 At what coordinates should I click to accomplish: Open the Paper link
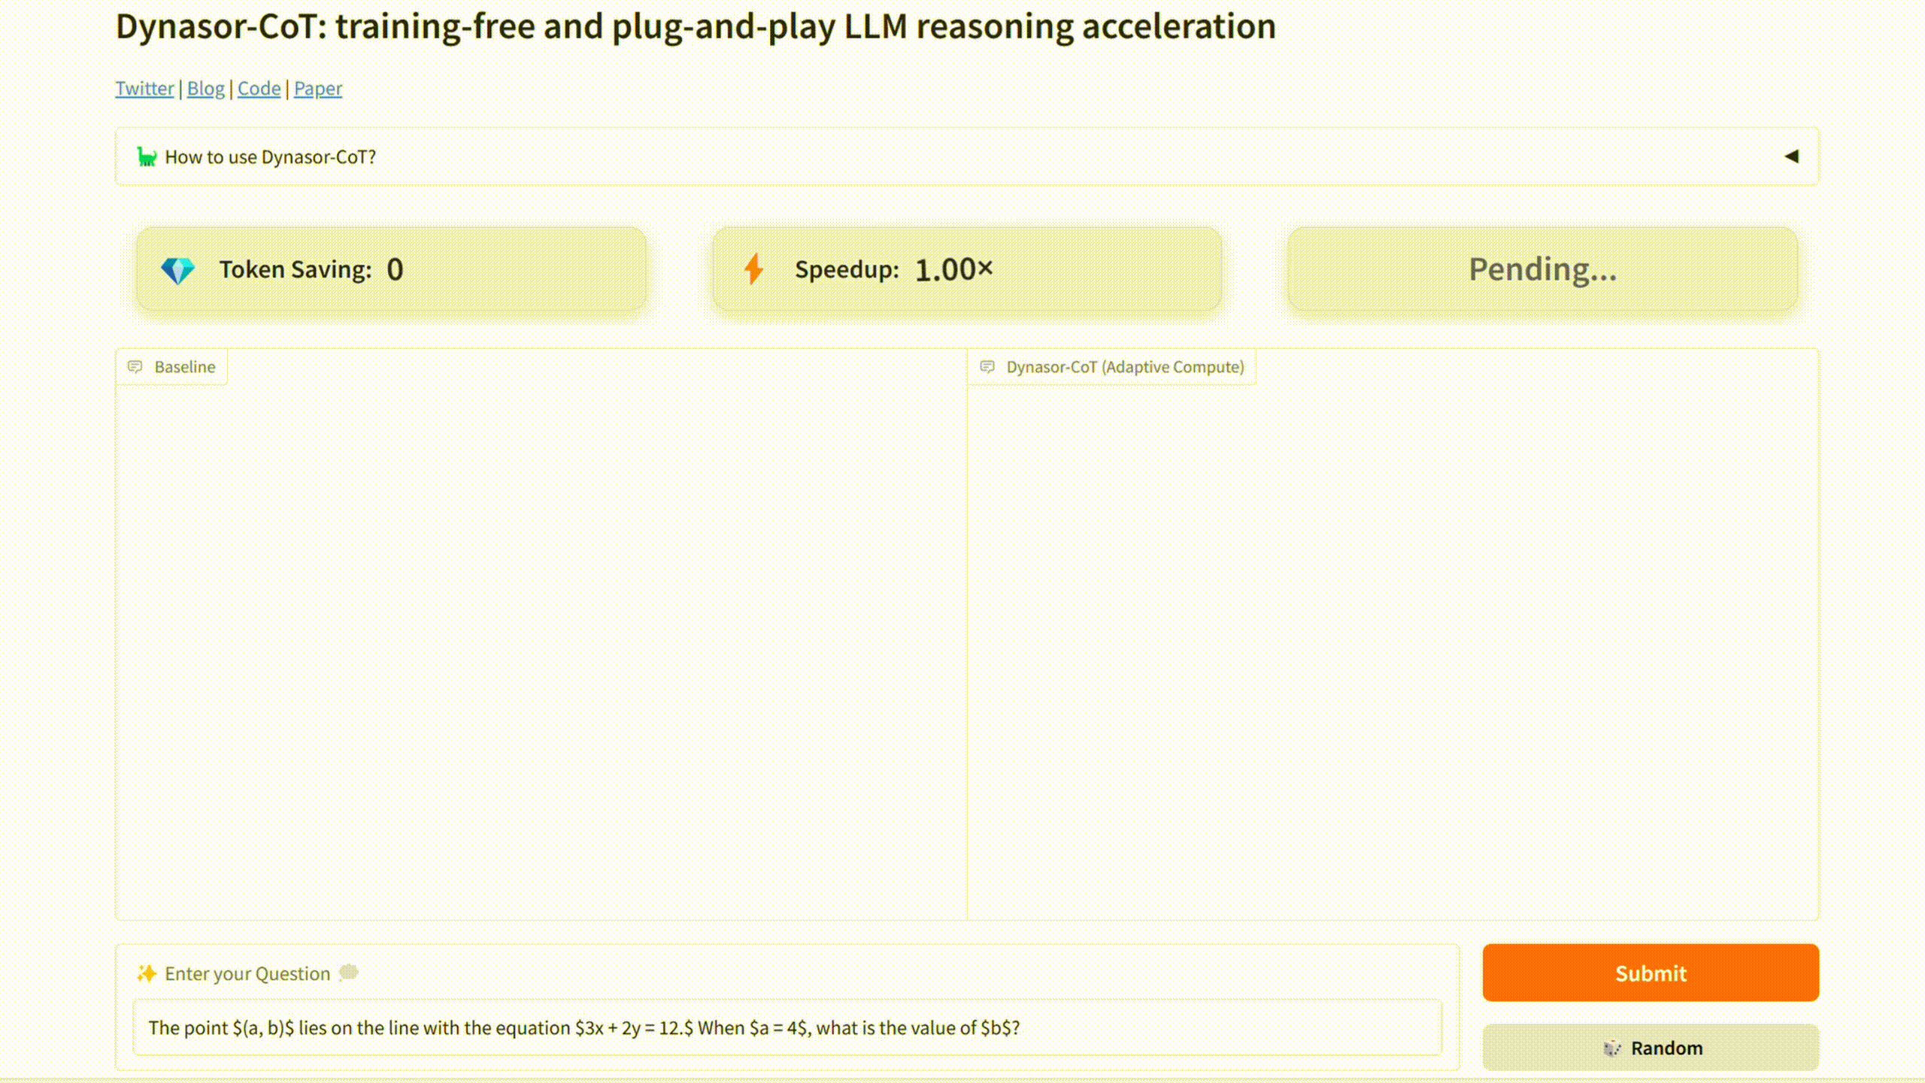317,89
